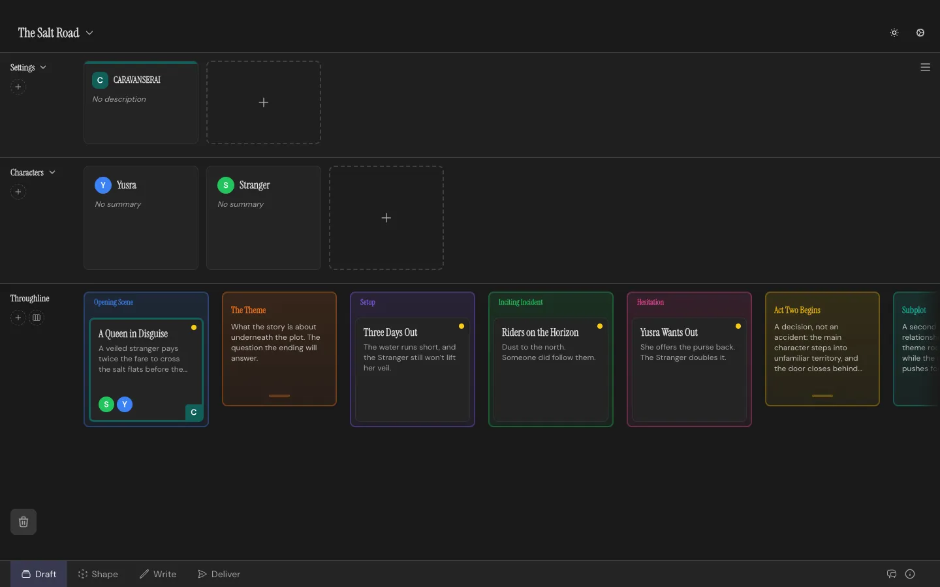This screenshot has width=940, height=587.
Task: Toggle the light/dark theme sun icon
Action: coord(894,33)
